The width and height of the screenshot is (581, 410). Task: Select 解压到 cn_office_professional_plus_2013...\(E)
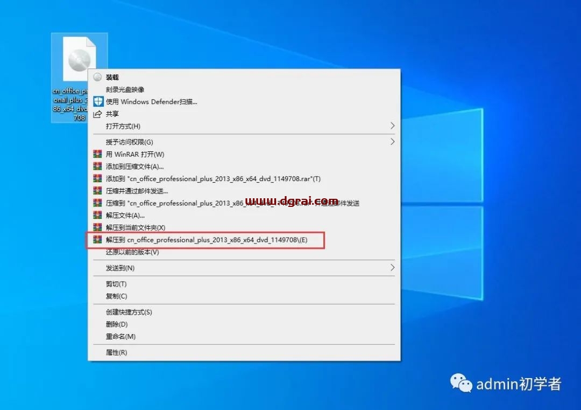[244, 240]
